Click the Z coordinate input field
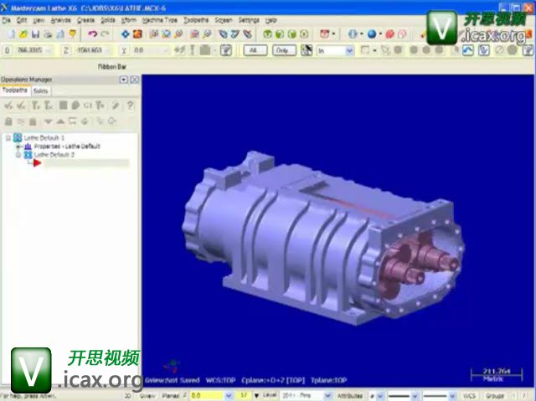This screenshot has width=536, height=401. (92, 50)
